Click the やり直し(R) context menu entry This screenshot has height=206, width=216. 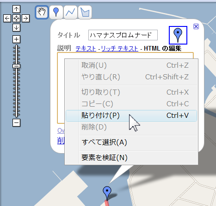131,77
